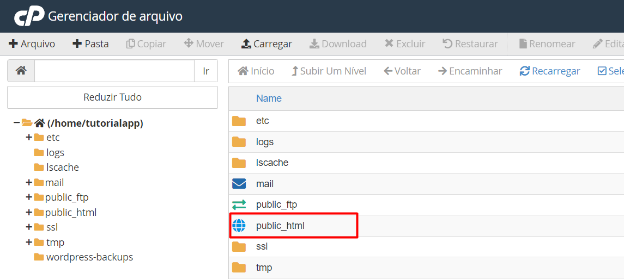Click wordpress-backups folder icon in tree
The image size is (624, 279).
tap(39, 257)
